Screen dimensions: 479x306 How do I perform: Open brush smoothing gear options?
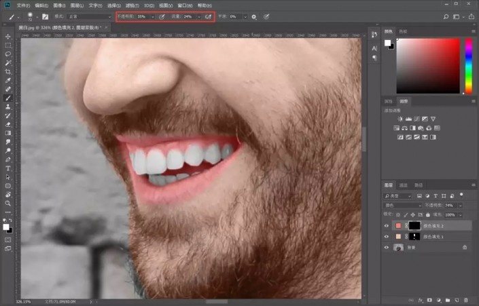point(253,16)
